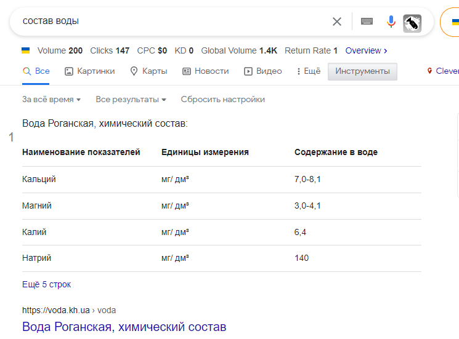Open the on-screen keyboard icon
The height and width of the screenshot is (339, 459).
[x=367, y=22]
